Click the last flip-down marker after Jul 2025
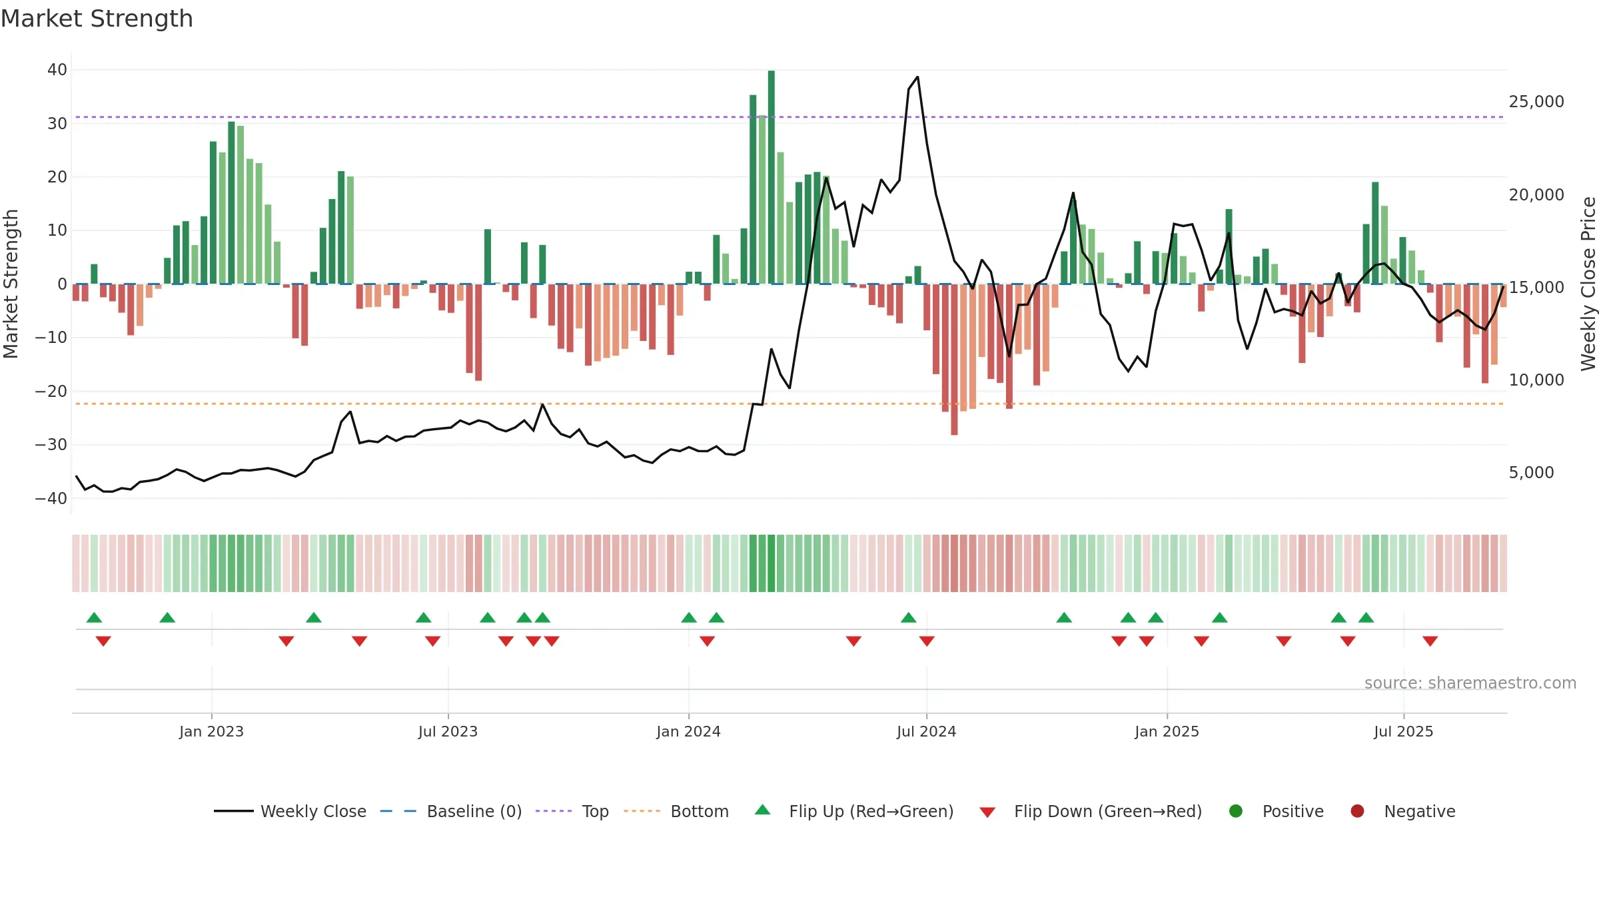Image resolution: width=1599 pixels, height=899 pixels. point(1430,641)
